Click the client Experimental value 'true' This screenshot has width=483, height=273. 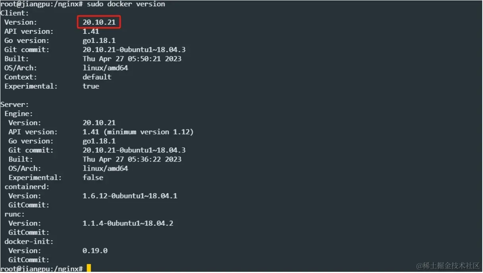(x=91, y=86)
